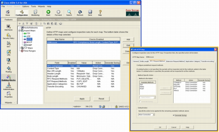
Task: Select the Building Blocks feature
Action: tap(8, 78)
